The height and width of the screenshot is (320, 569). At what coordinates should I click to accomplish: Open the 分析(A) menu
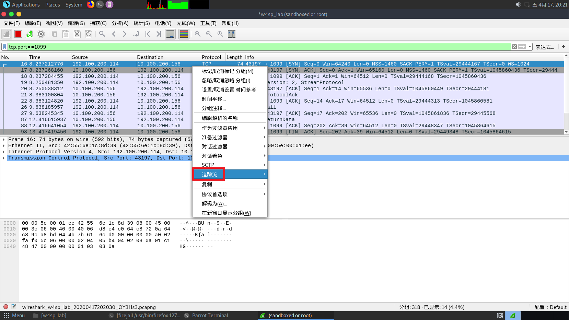120,23
